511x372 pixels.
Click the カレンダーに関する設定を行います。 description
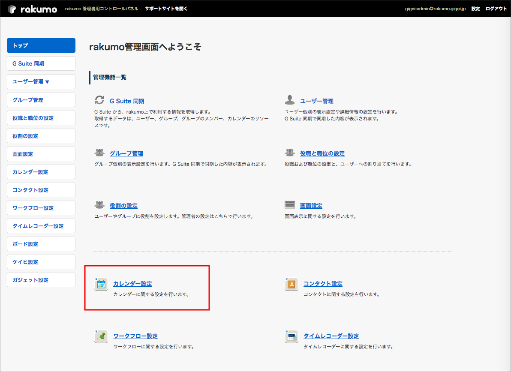tap(151, 294)
